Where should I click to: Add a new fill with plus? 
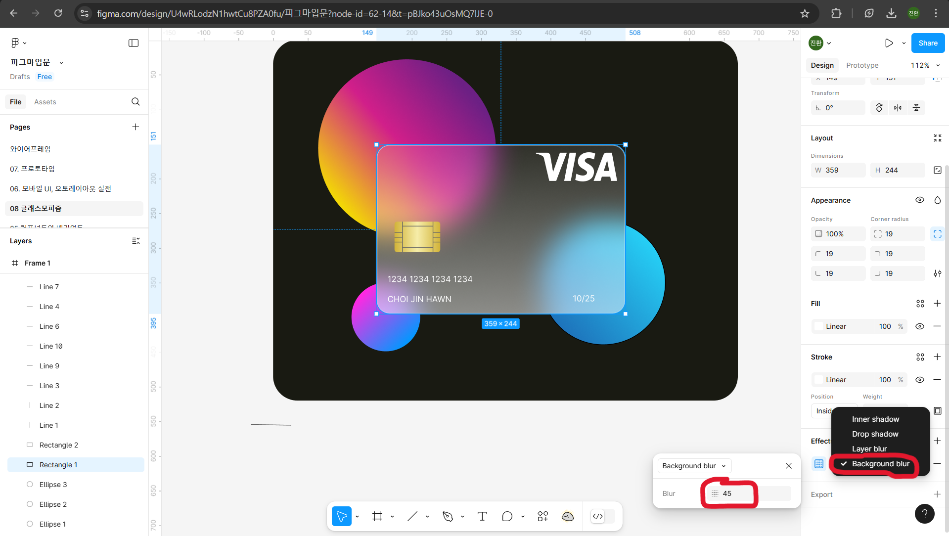(x=938, y=304)
